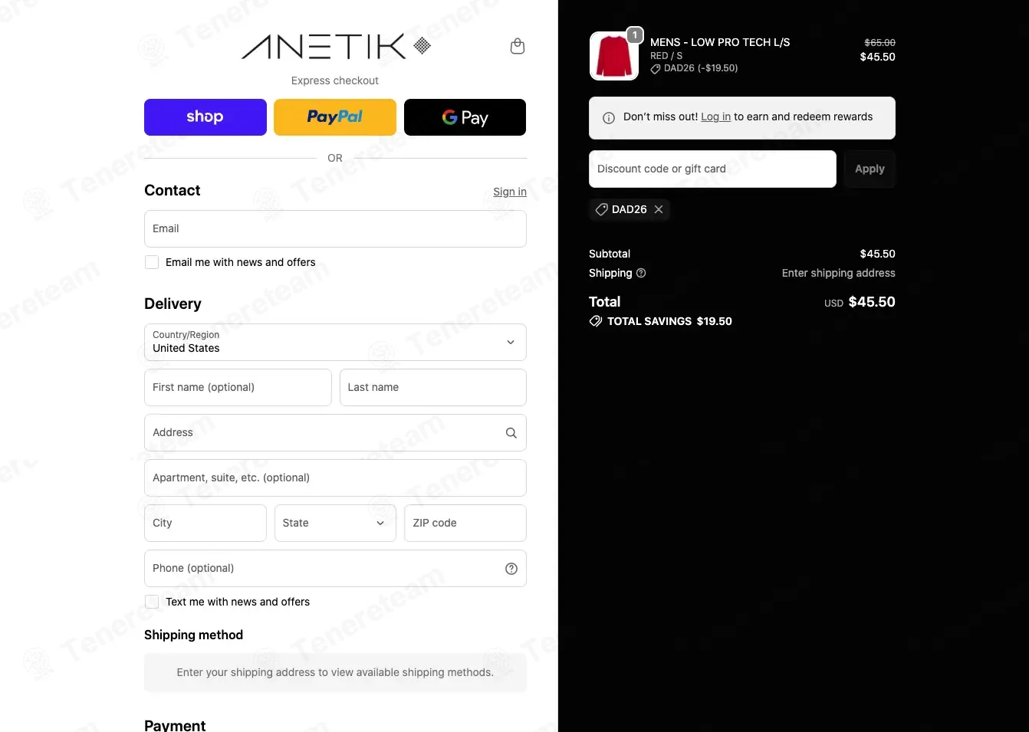
Task: Focus the ZIP code field
Action: click(x=465, y=523)
